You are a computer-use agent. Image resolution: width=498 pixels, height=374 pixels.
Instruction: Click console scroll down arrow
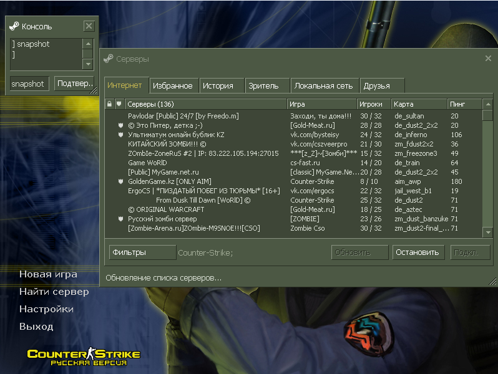click(87, 64)
